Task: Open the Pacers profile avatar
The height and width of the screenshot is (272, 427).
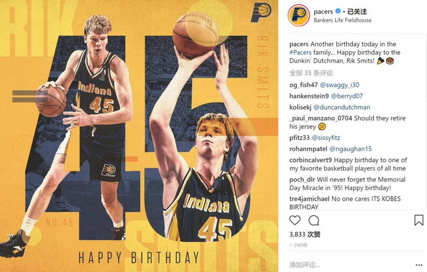Action: tap(299, 15)
